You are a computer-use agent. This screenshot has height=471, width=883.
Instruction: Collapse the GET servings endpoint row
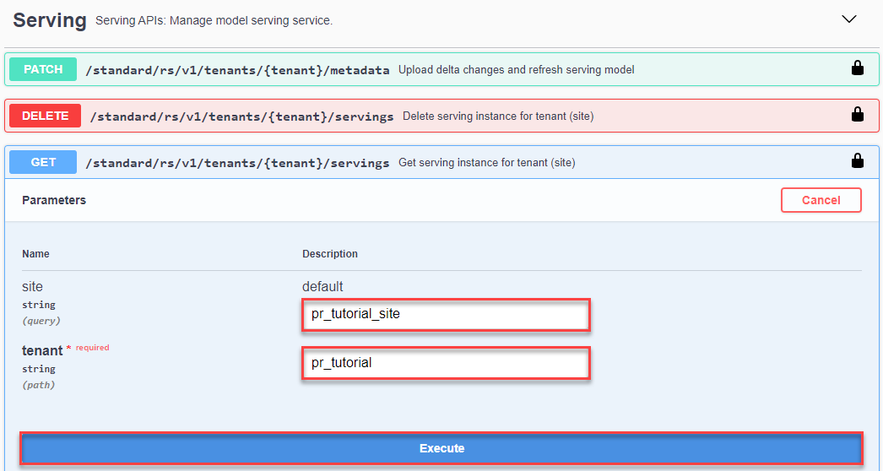(441, 162)
